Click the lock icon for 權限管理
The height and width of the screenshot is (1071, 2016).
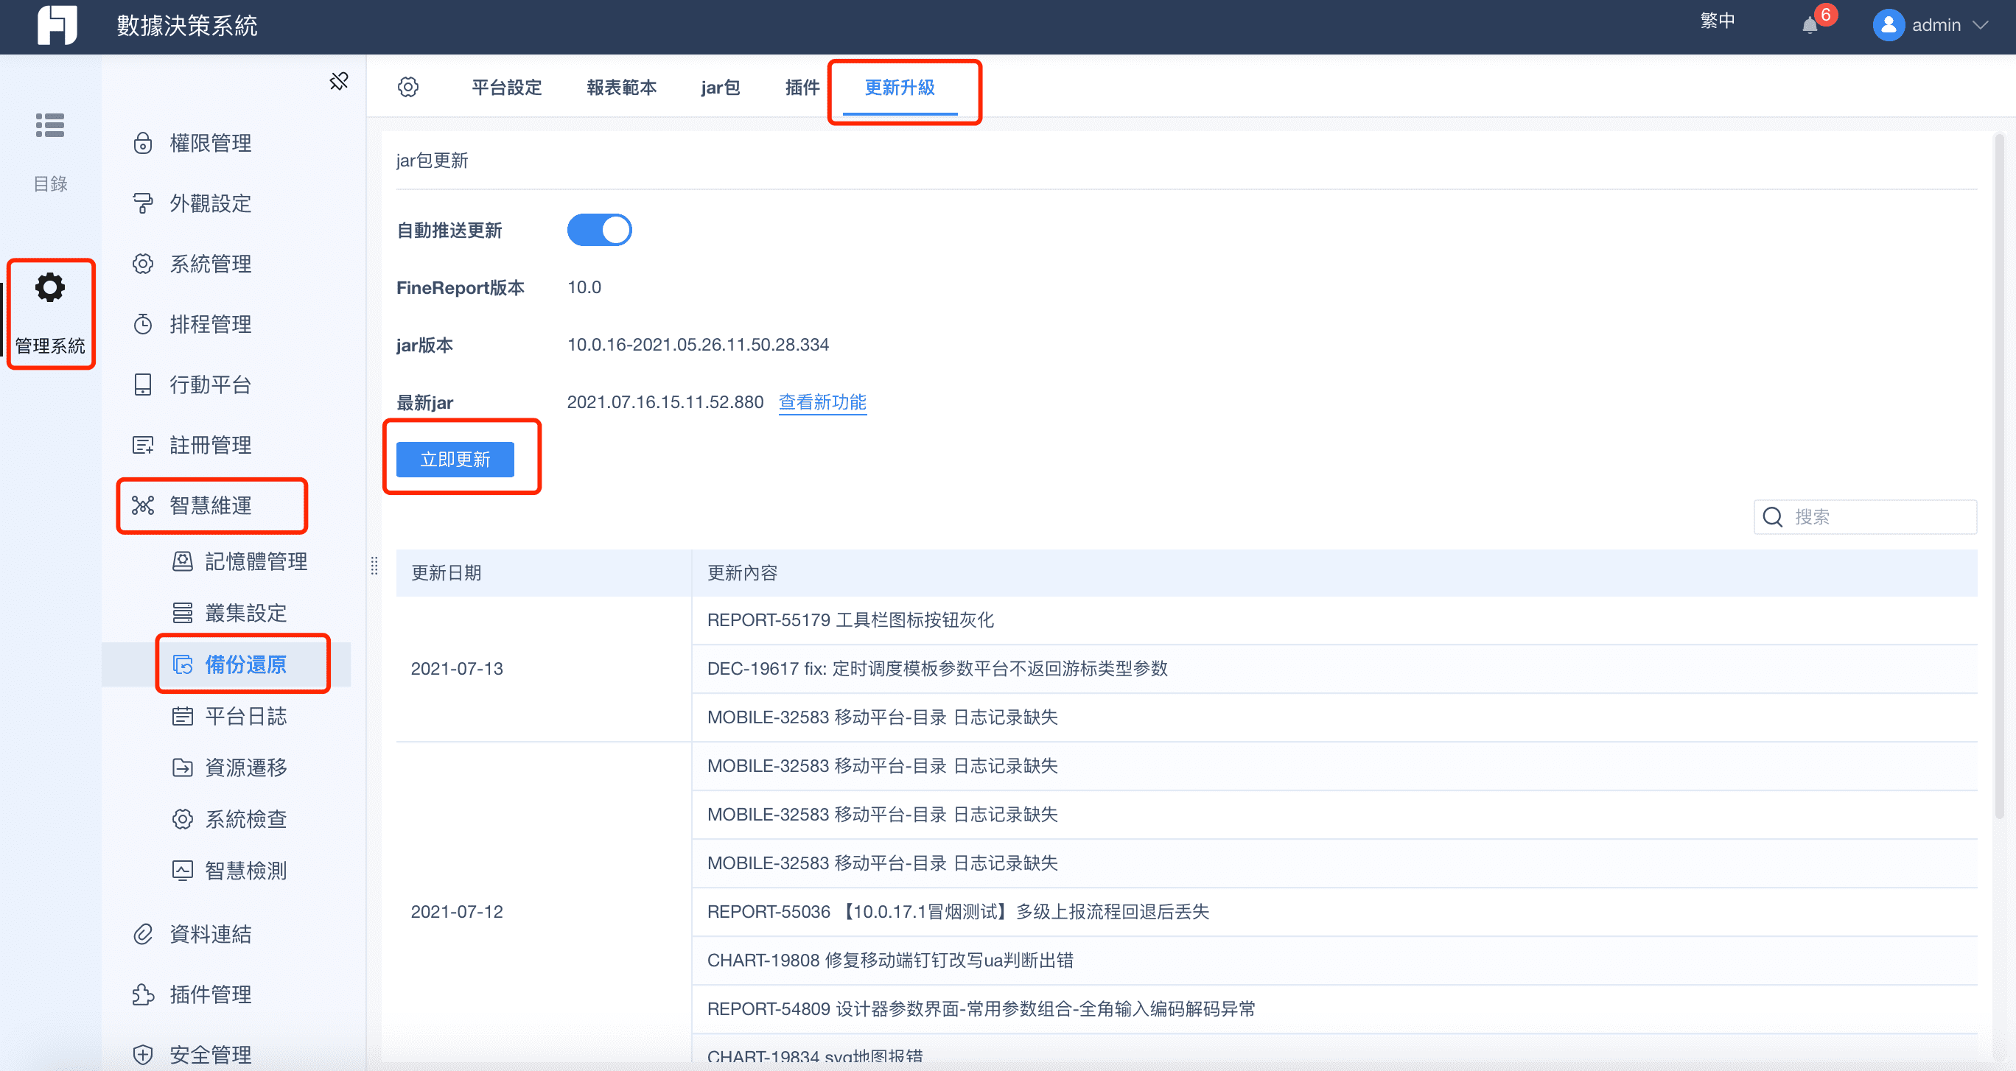(142, 143)
